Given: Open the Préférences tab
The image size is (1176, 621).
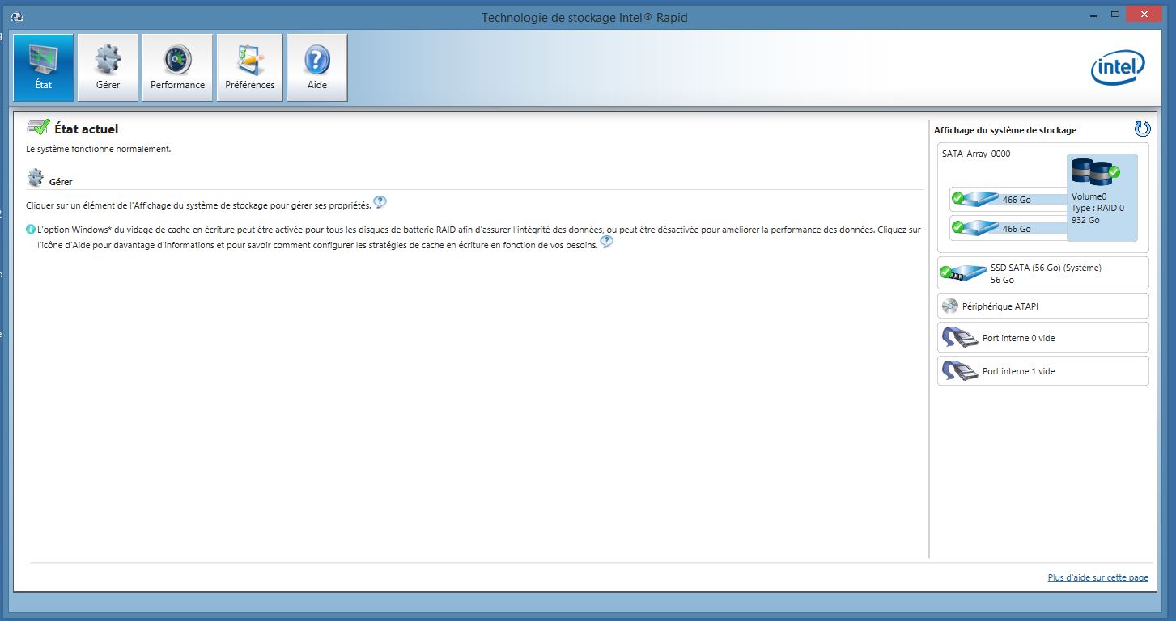Looking at the screenshot, I should (249, 68).
